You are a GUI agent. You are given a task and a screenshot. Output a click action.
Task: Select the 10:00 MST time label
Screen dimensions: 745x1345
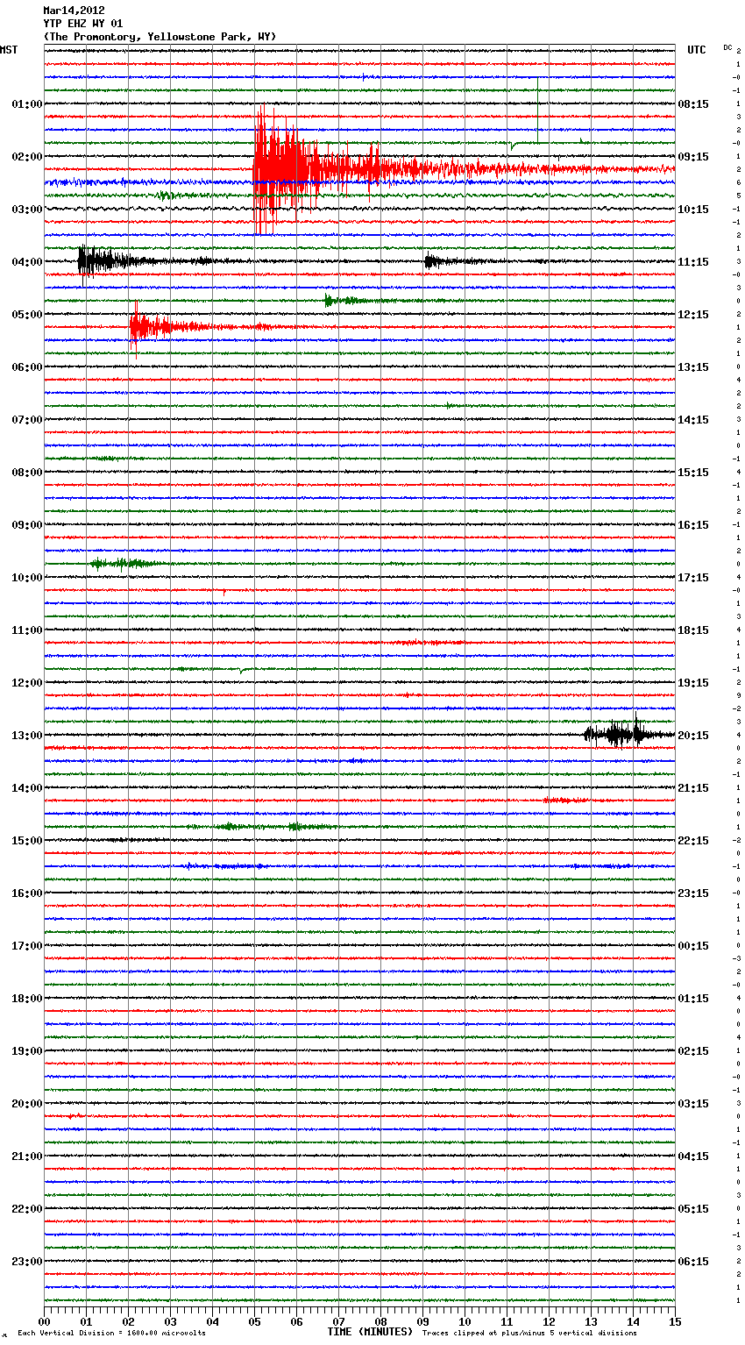[x=26, y=578]
